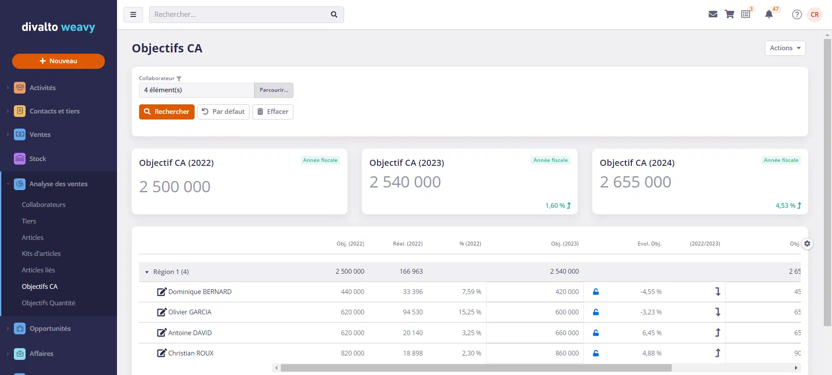Open the table column settings gear

[x=807, y=244]
